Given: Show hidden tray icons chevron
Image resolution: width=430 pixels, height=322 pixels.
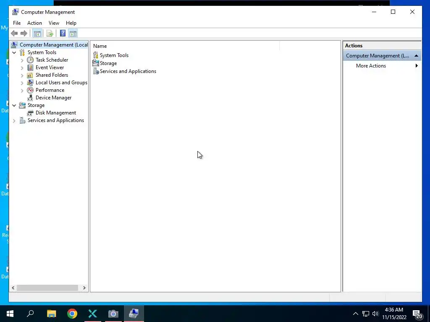Looking at the screenshot, I should [x=355, y=314].
